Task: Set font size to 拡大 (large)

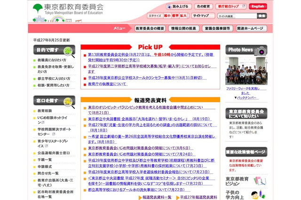Action: tap(183, 16)
